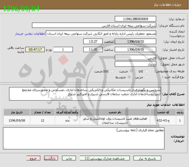
Task: Click the استان محل تحویل field فارس
Action: coord(135,58)
